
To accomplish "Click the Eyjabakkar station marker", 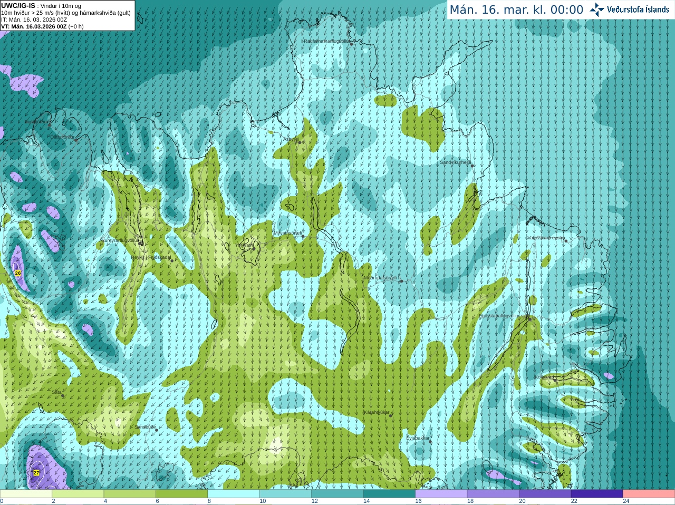I will [430, 442].
